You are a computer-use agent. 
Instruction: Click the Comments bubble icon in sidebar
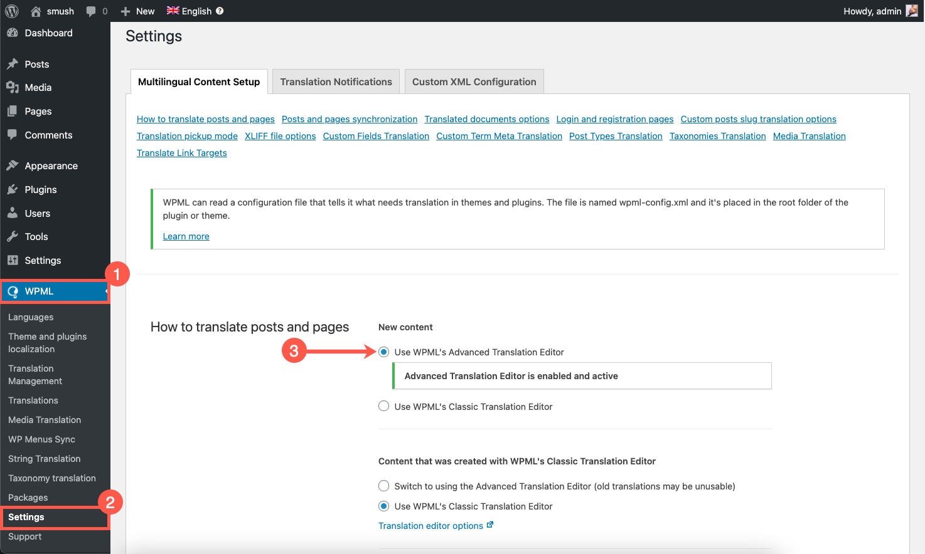pyautogui.click(x=12, y=135)
